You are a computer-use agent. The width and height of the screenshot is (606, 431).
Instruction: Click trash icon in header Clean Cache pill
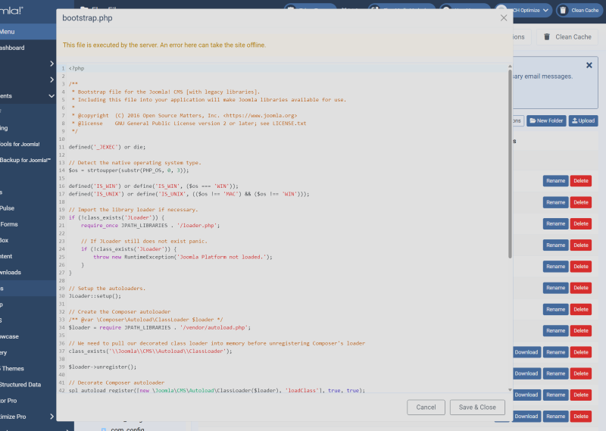[x=563, y=10]
